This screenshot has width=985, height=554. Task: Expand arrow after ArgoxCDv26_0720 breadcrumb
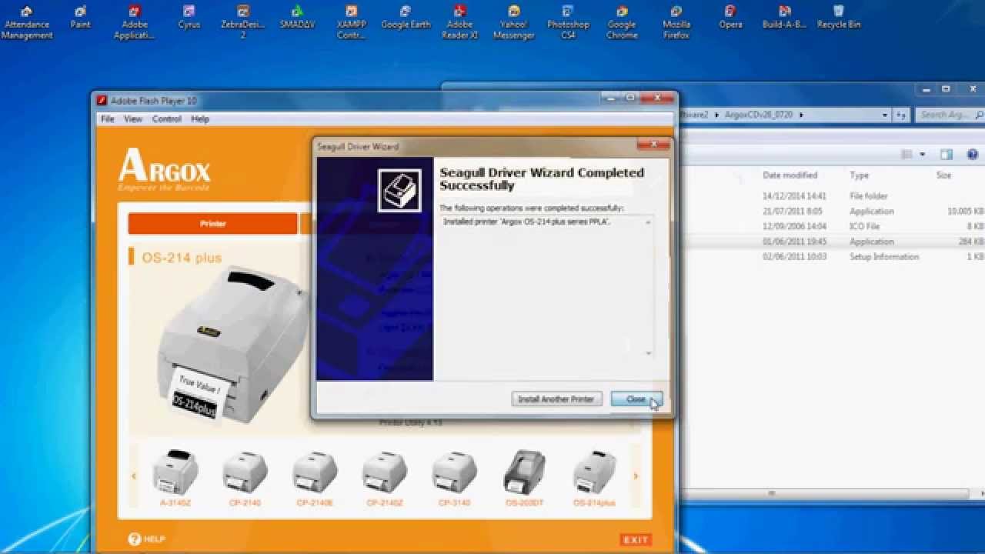point(801,115)
